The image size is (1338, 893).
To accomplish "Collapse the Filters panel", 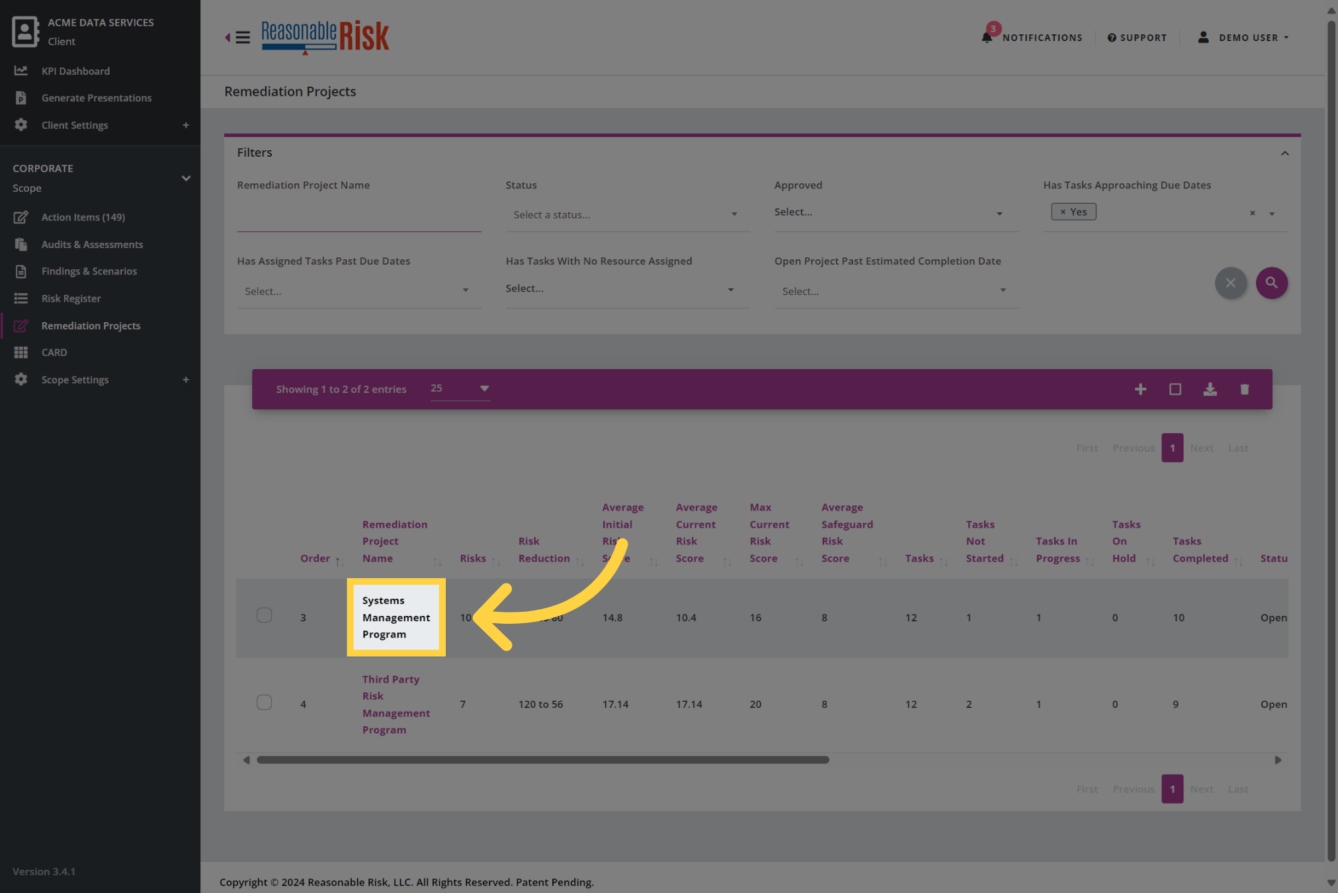I will 1284,153.
